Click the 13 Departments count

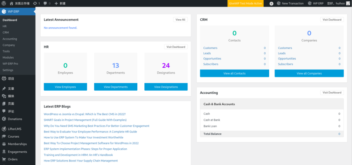(x=116, y=66)
